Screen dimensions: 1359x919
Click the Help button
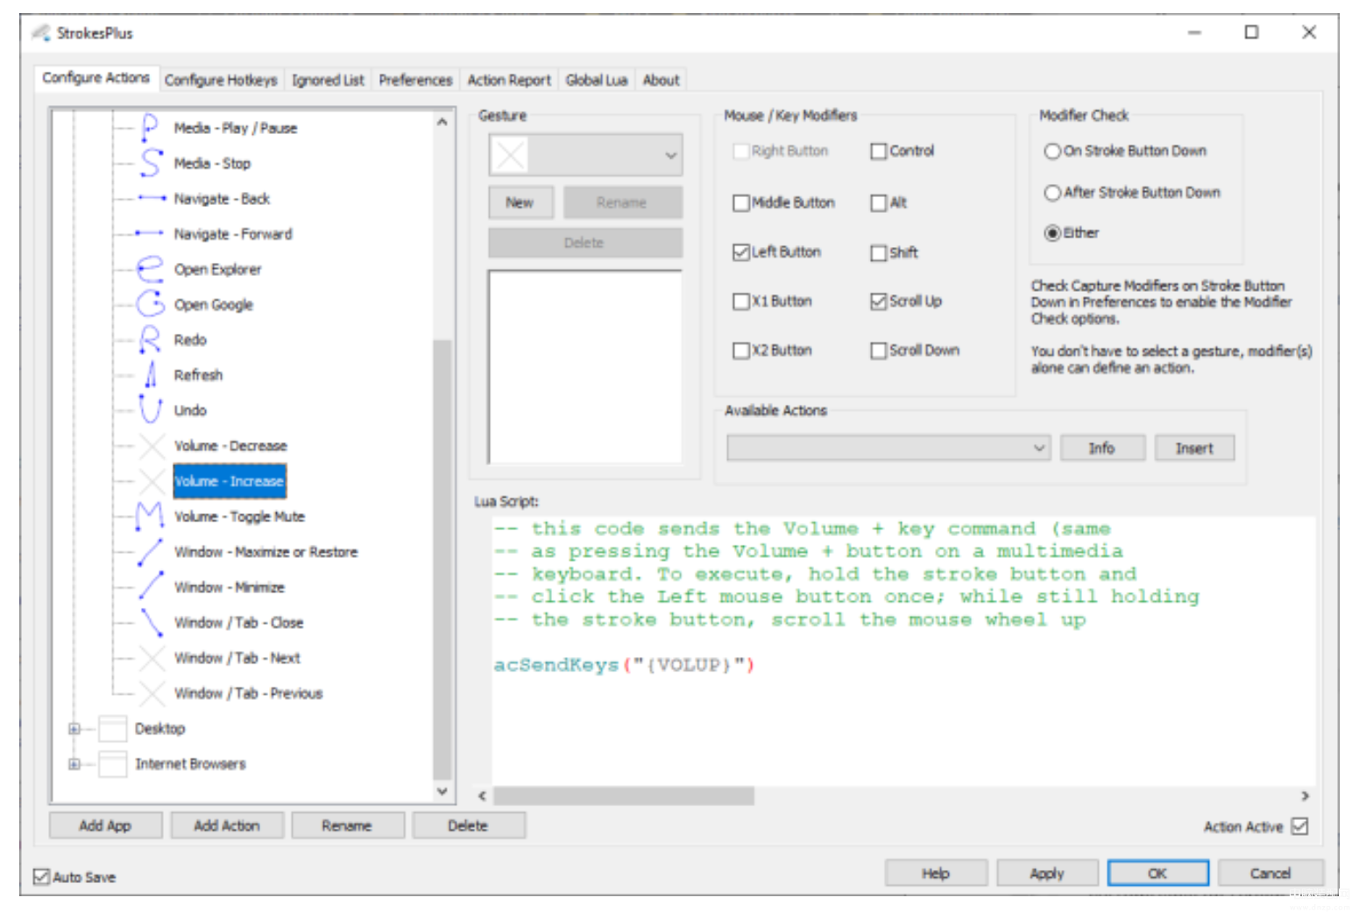(936, 873)
